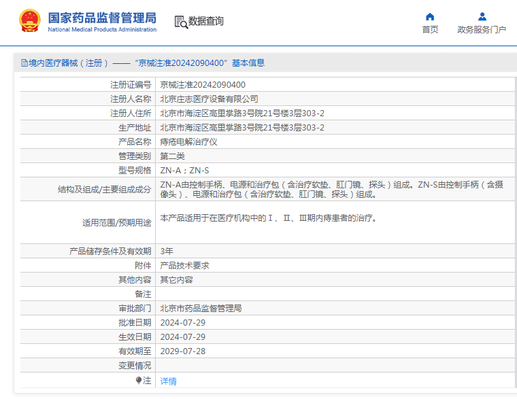Click the 生产地址 address value
Viewport: 517px width, 399px height.
pos(242,128)
